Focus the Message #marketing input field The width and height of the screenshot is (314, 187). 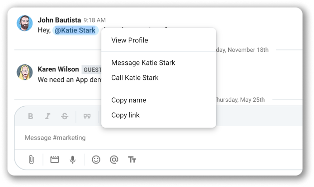click(158, 138)
